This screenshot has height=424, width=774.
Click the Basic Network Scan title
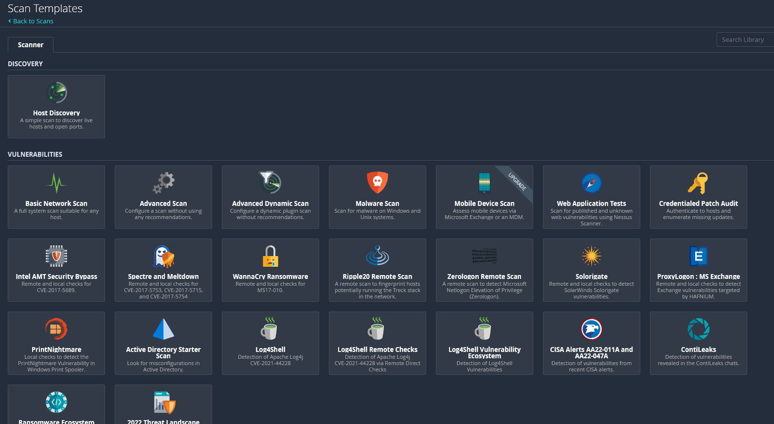point(56,203)
